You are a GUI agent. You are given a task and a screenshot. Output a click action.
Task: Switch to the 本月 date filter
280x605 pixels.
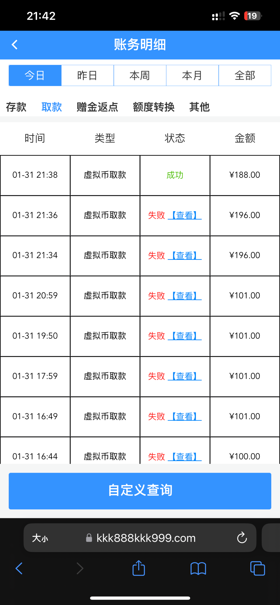pyautogui.click(x=192, y=75)
